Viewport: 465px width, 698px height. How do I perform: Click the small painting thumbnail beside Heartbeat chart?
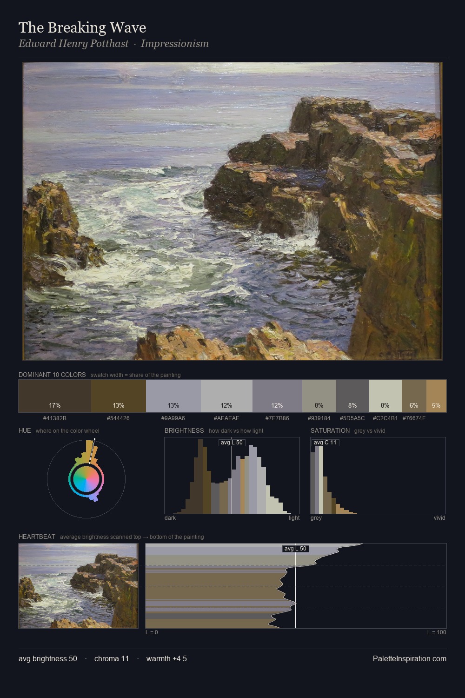pyautogui.click(x=79, y=586)
